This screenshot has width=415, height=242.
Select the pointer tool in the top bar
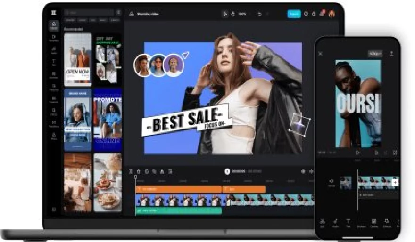coord(224,14)
